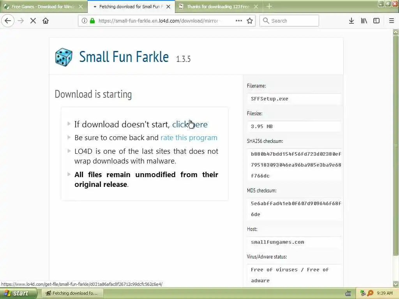This screenshot has width=399, height=299.
Task: Click the green secure connection padlock
Action: pyautogui.click(x=92, y=21)
